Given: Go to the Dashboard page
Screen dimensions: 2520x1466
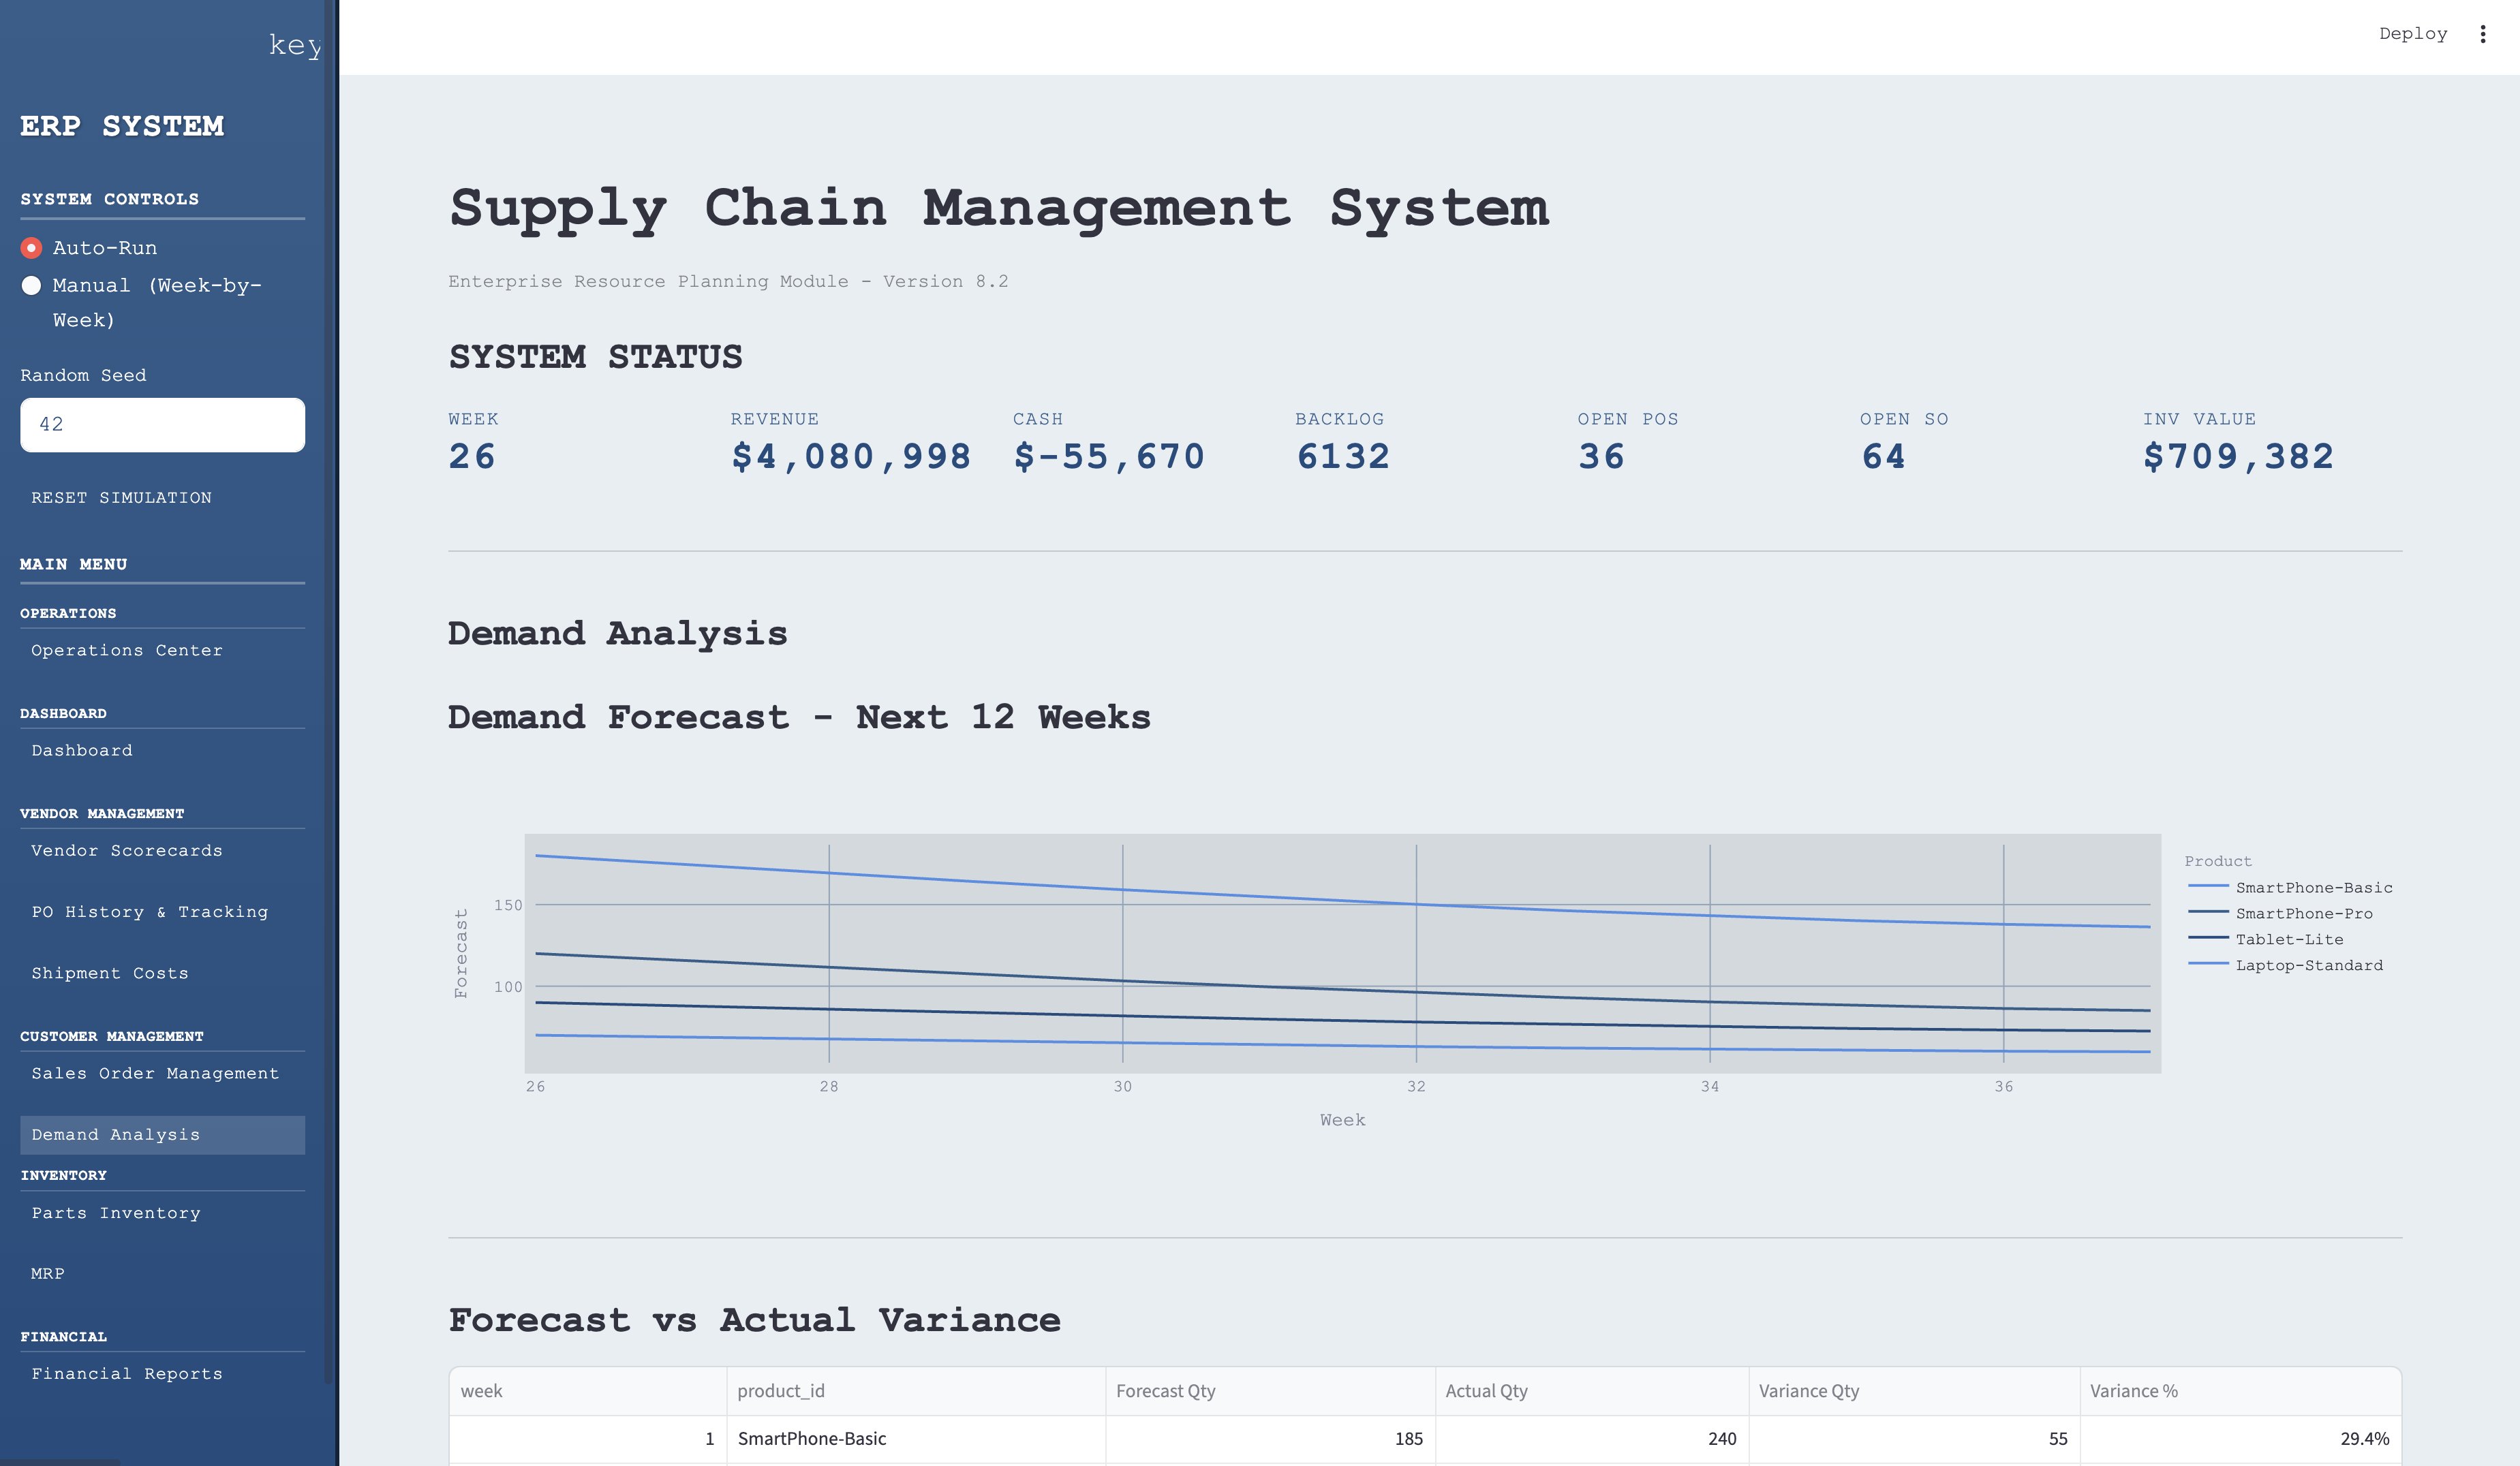Looking at the screenshot, I should 82,751.
